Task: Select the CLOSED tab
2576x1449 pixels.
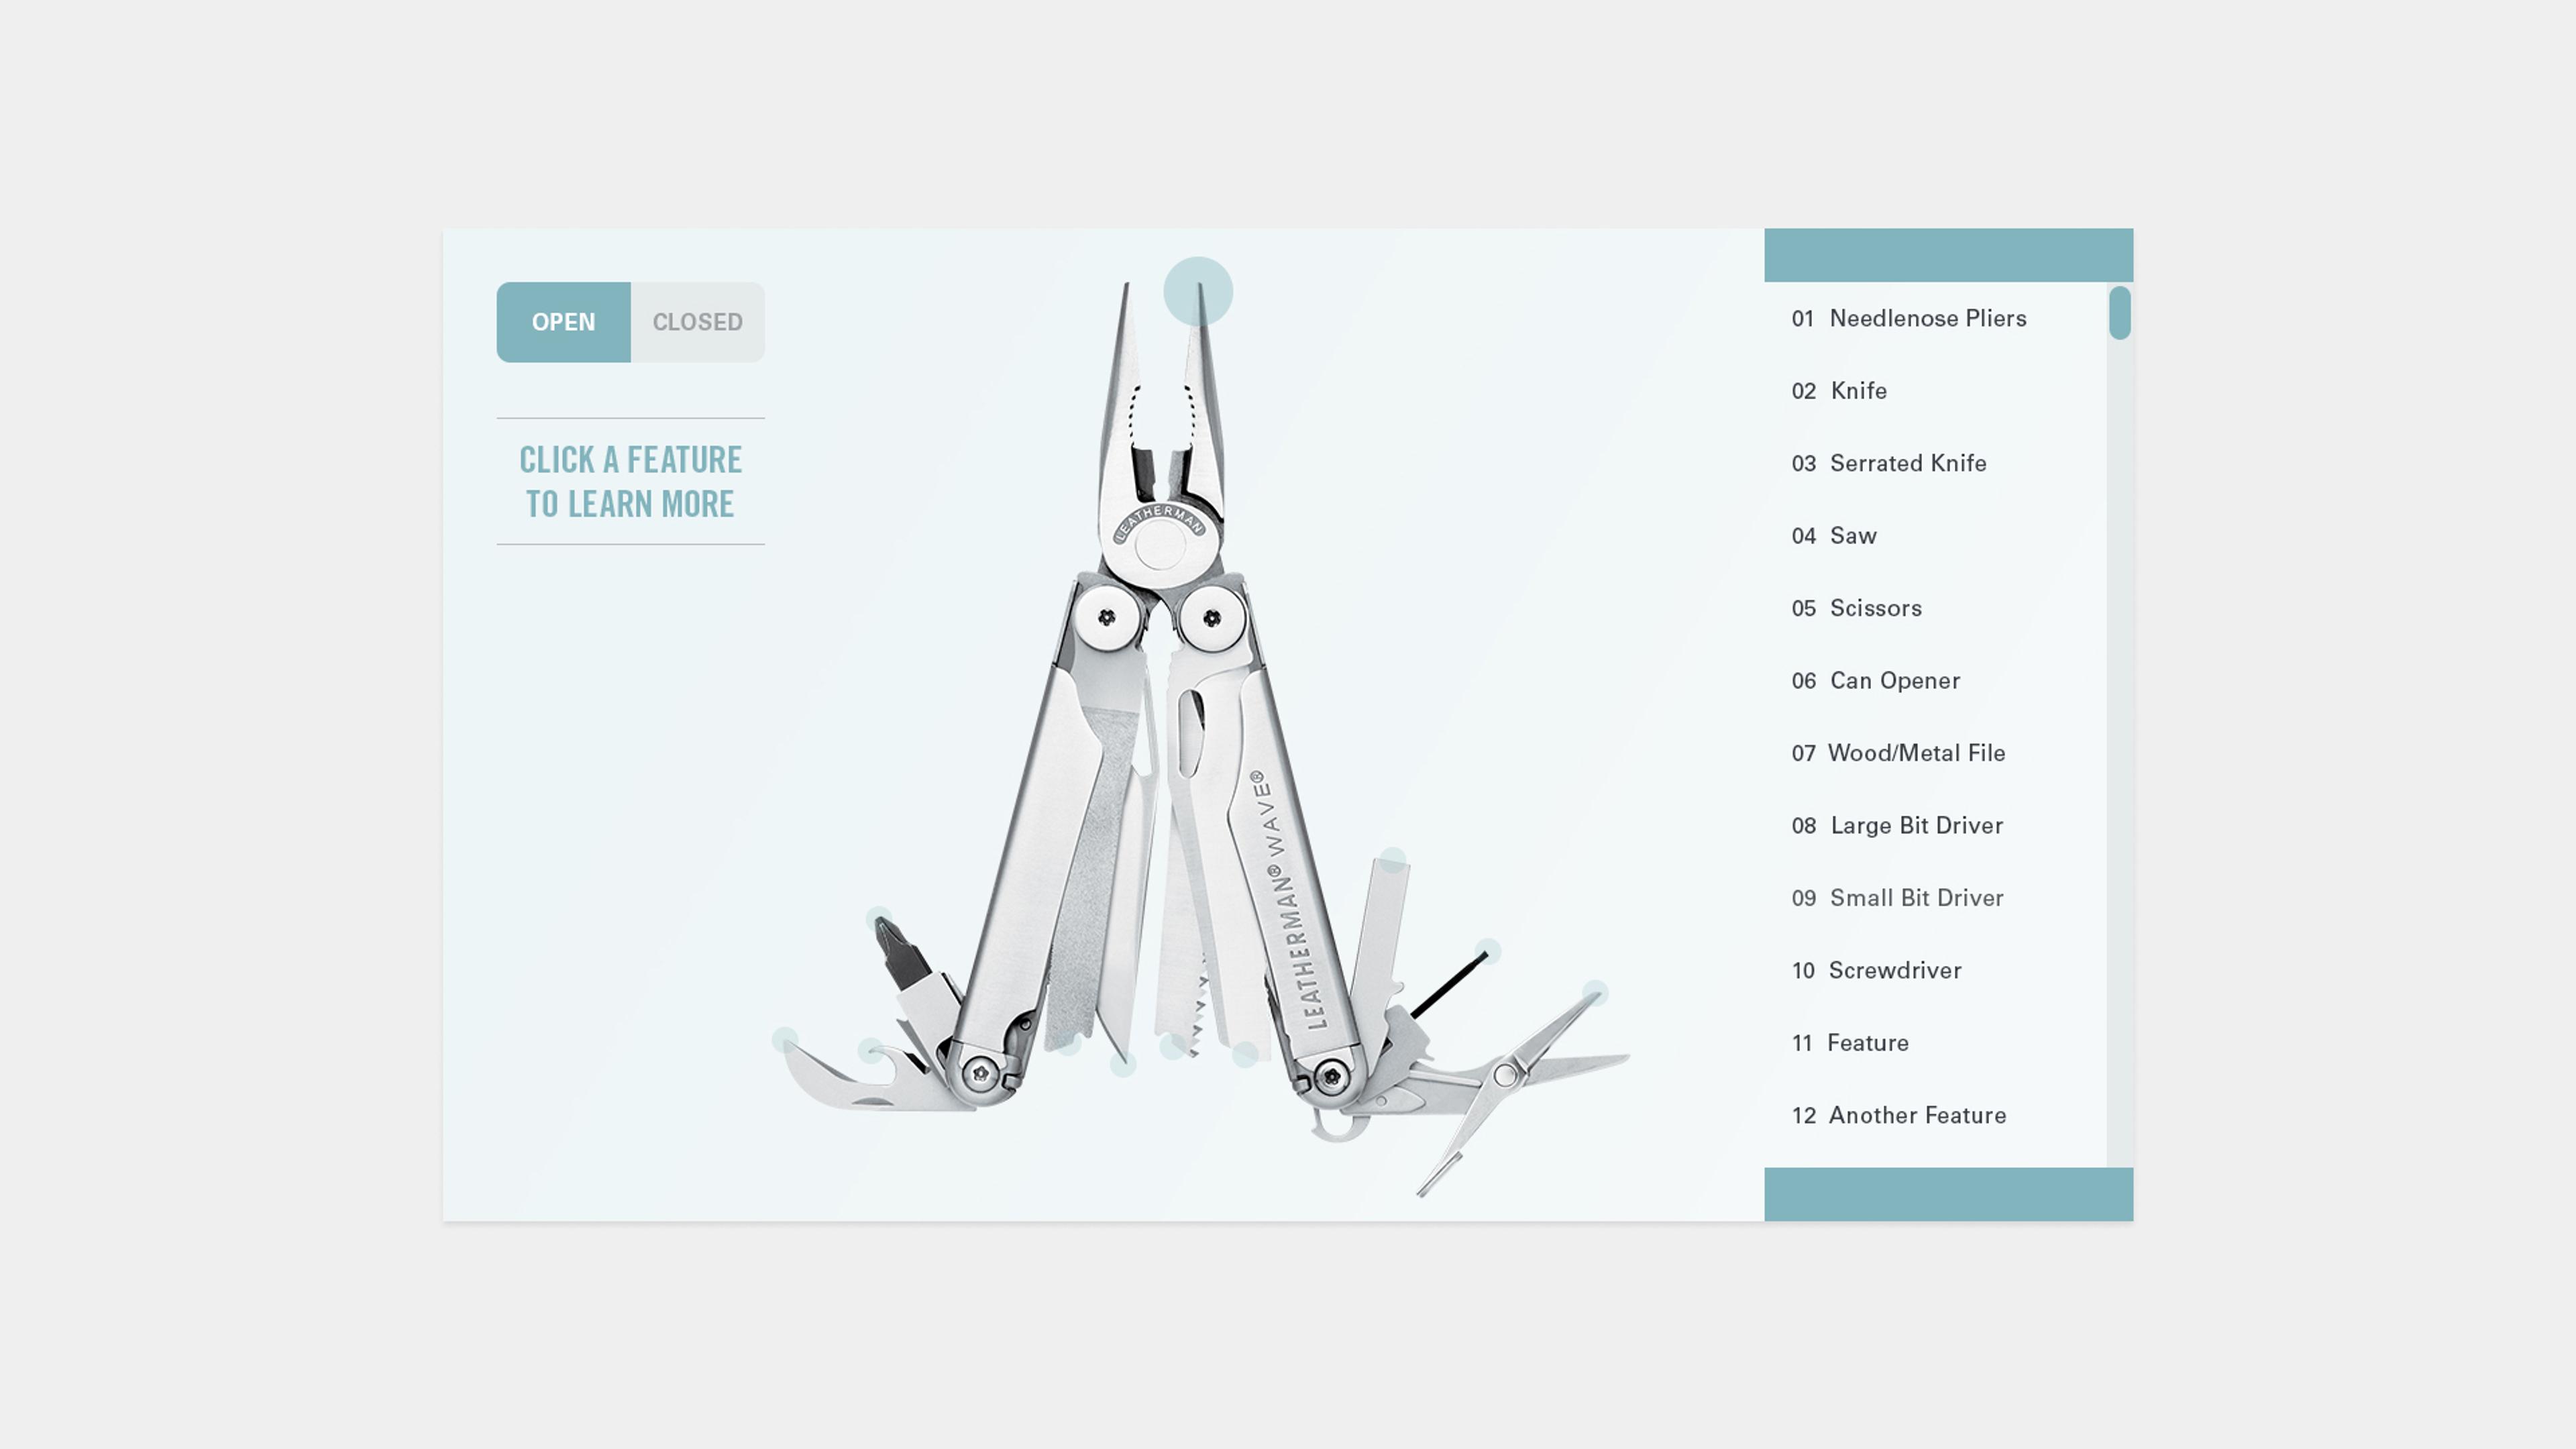Action: (697, 320)
